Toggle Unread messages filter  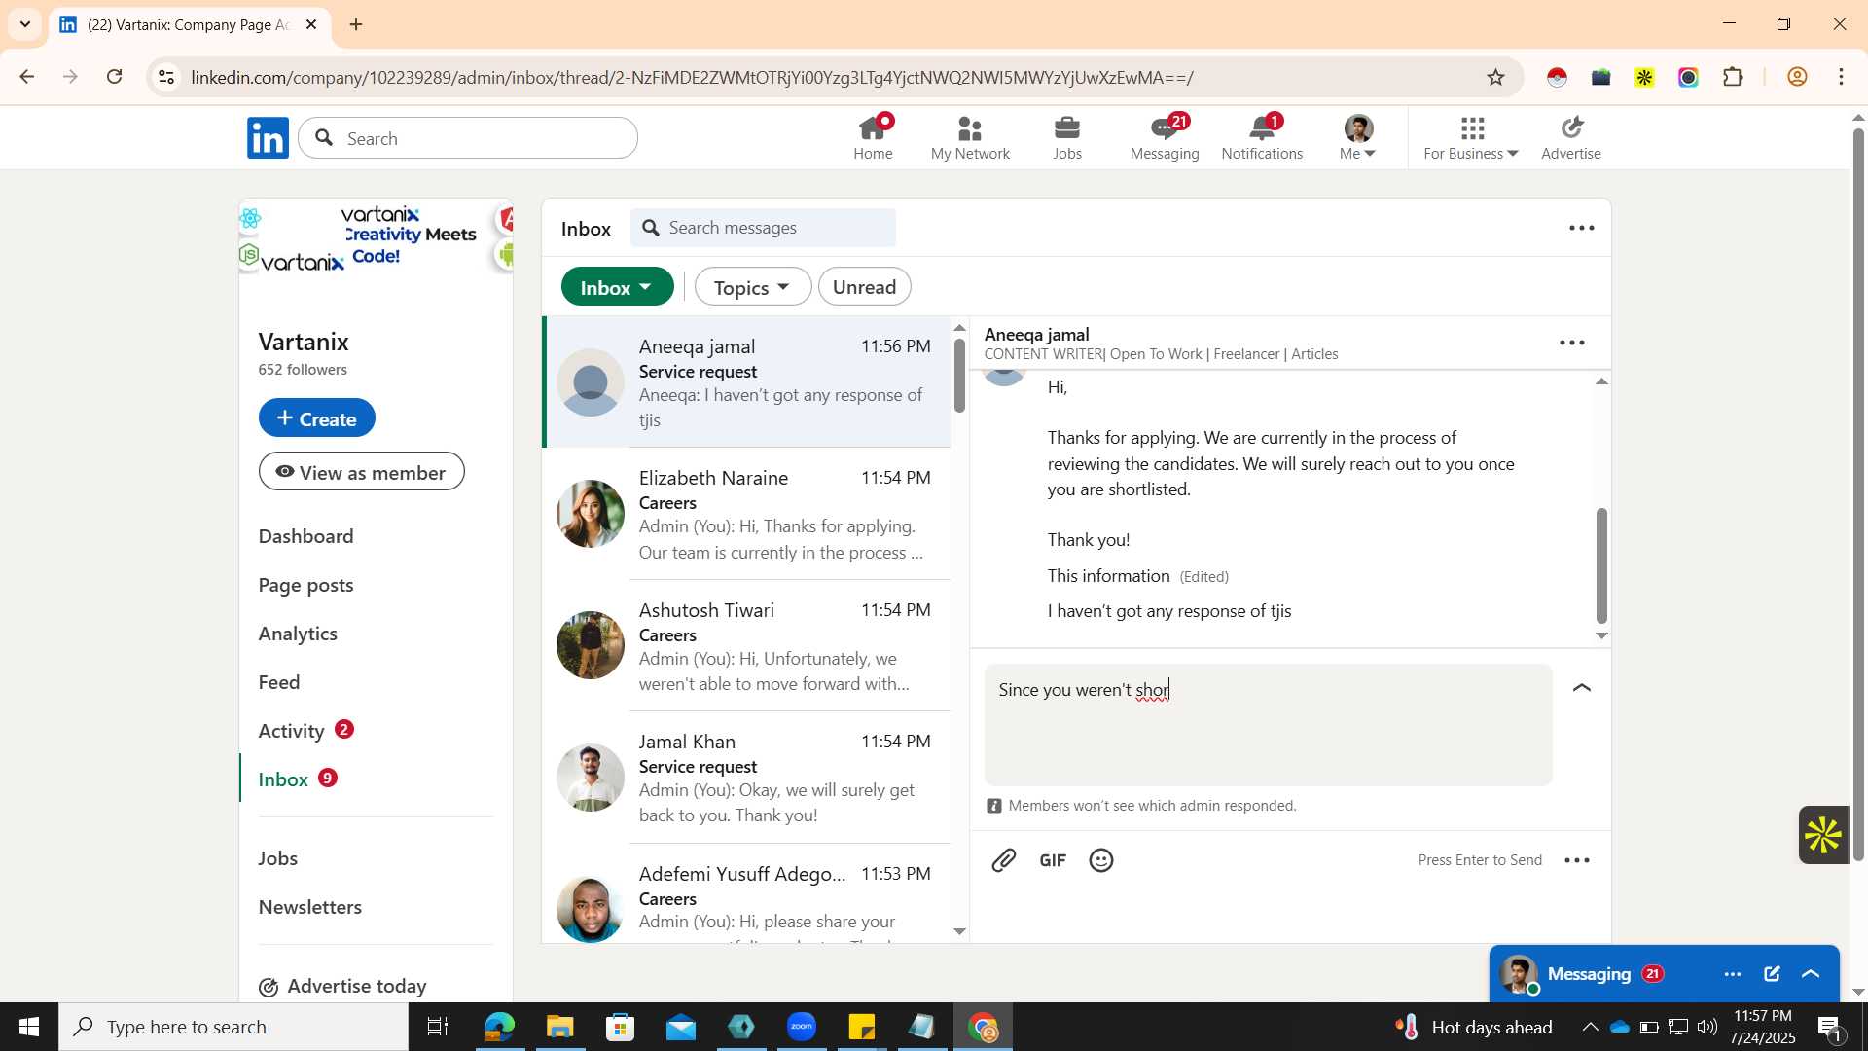click(x=865, y=287)
